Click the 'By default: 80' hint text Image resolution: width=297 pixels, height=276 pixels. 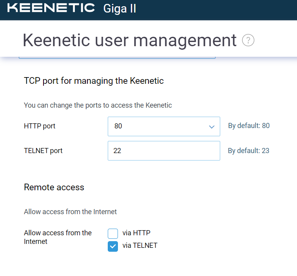coord(249,126)
